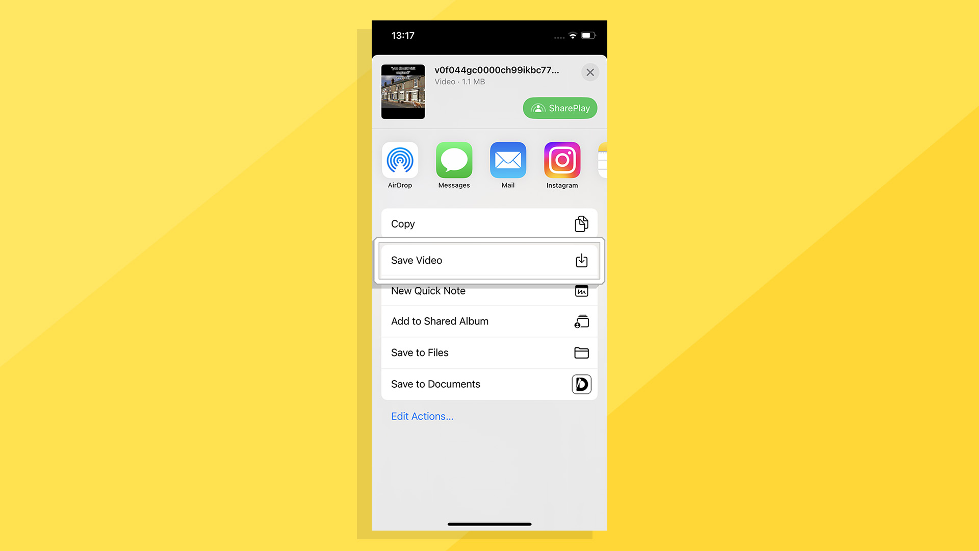This screenshot has width=979, height=551.
Task: Select the Save to Files icon
Action: coord(580,353)
